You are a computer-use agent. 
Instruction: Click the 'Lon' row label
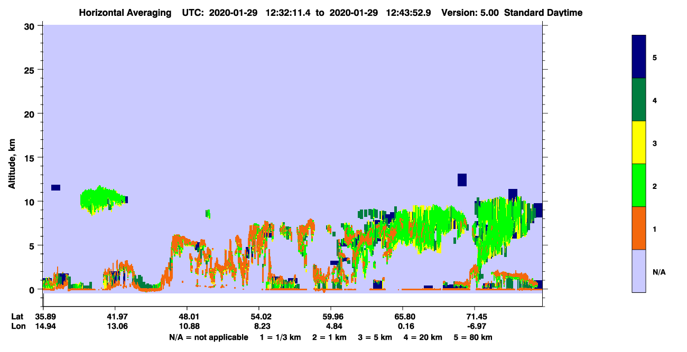coord(17,326)
